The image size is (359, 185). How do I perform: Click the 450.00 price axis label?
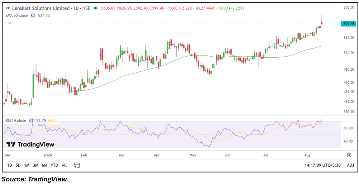(349, 82)
